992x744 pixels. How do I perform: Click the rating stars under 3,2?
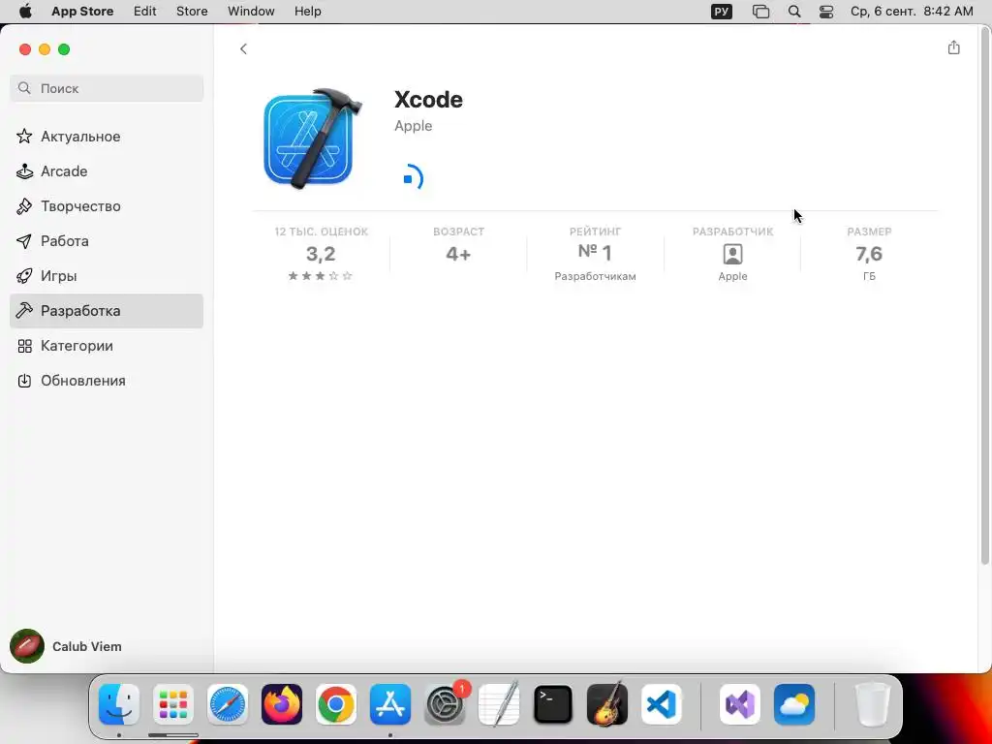click(x=320, y=276)
